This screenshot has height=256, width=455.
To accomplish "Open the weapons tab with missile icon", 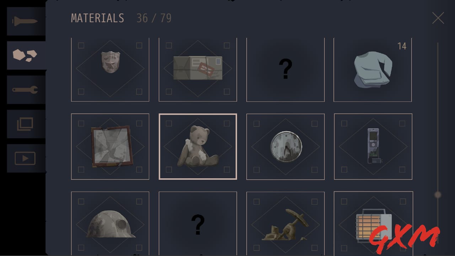I will click(26, 22).
